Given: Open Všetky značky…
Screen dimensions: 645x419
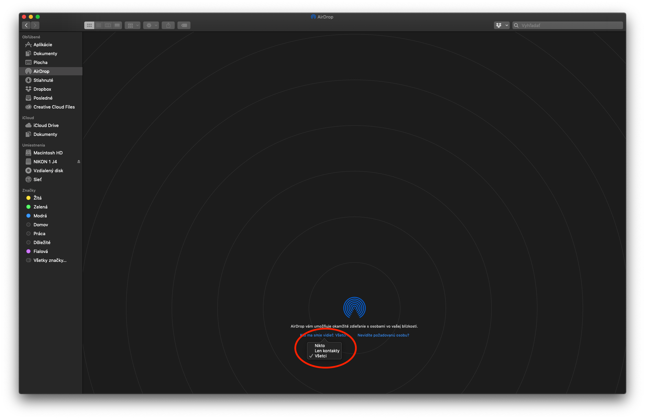Looking at the screenshot, I should [x=51, y=260].
